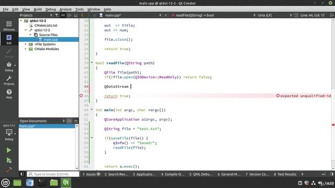Click the filter tree icon in Projects
This screenshot has height=188, width=335.
(57, 15)
